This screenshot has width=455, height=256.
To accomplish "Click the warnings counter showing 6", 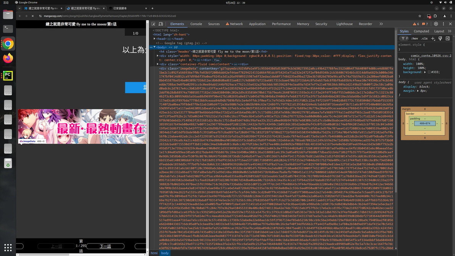I will 416,24.
